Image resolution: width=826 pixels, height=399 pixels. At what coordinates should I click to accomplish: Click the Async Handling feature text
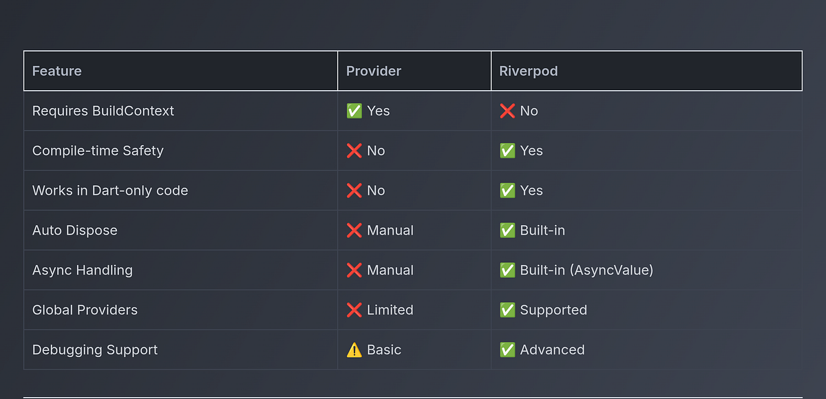(83, 270)
